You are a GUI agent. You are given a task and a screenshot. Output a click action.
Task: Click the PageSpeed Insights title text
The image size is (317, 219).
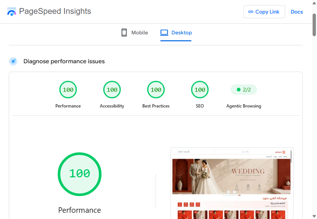click(55, 11)
